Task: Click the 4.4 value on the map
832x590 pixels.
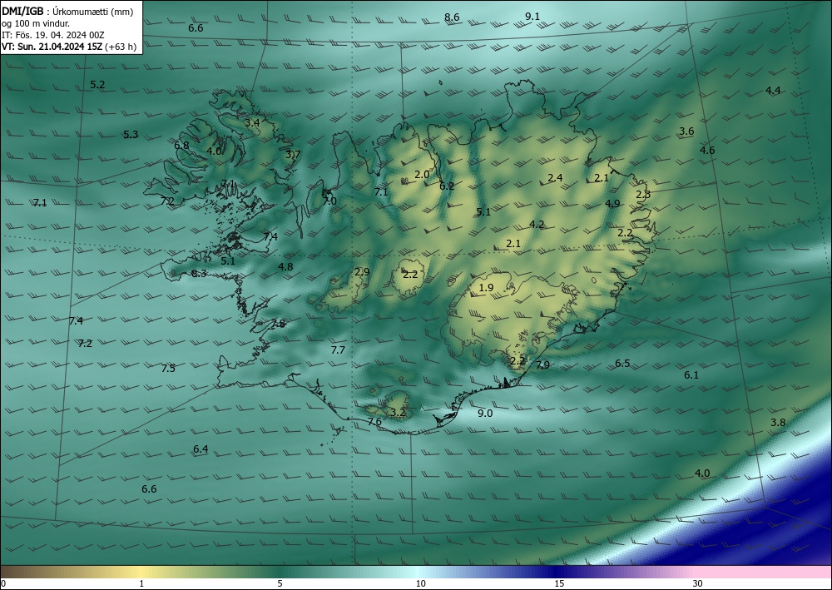Action: tap(773, 90)
